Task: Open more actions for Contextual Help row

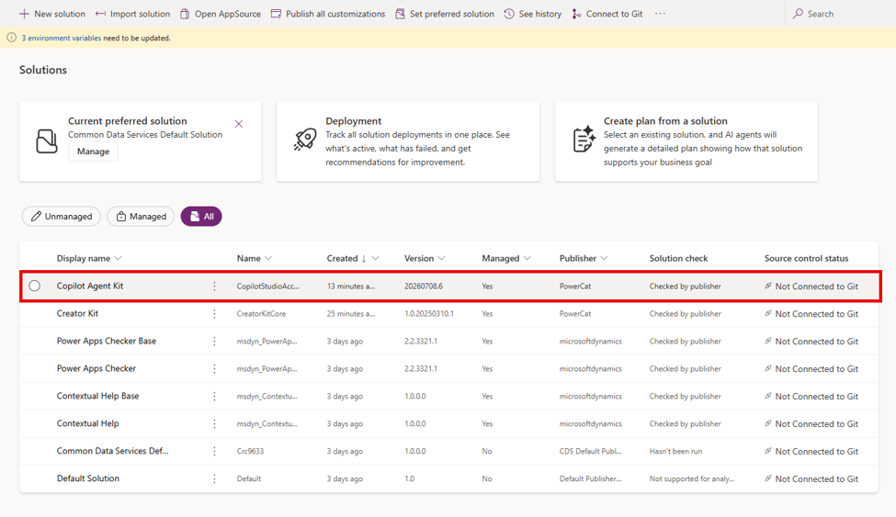Action: [x=214, y=423]
